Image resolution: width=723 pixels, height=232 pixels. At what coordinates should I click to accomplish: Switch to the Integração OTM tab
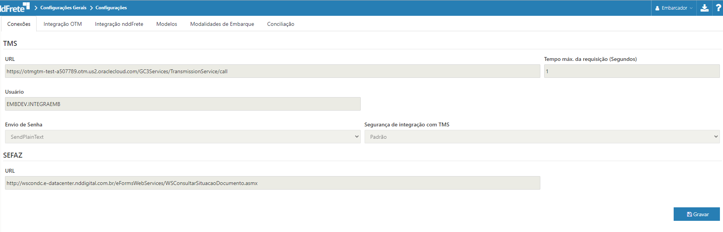click(62, 24)
